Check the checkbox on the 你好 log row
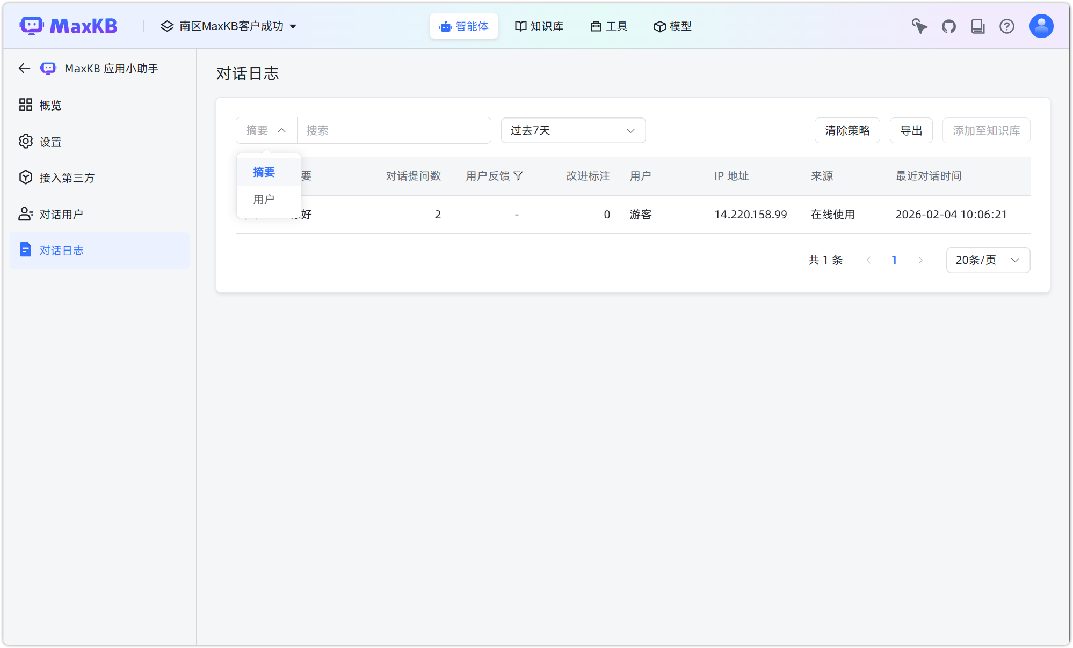This screenshot has width=1073, height=648. coord(250,215)
